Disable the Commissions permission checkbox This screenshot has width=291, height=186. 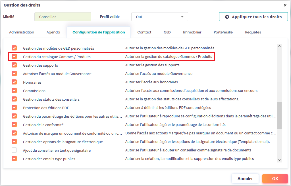14,90
